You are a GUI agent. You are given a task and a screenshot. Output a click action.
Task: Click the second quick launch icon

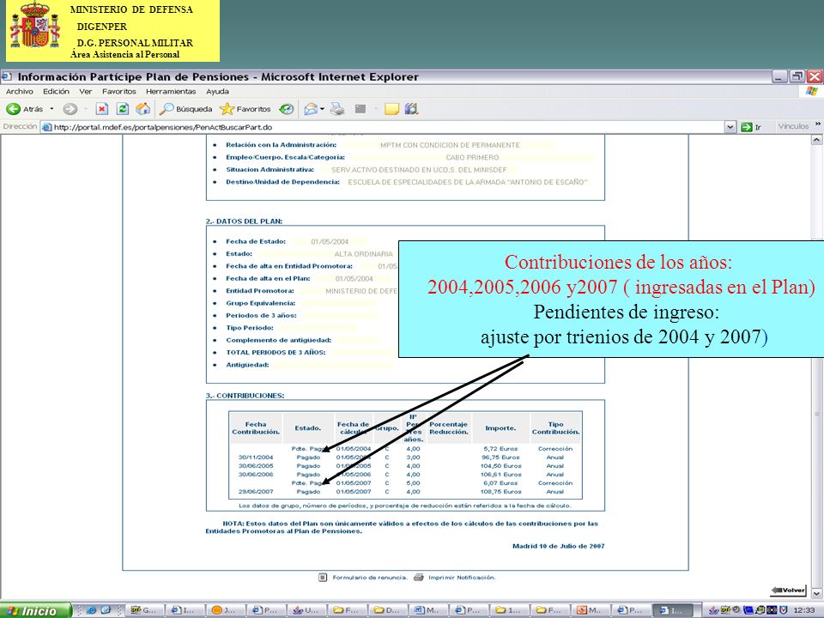point(106,610)
